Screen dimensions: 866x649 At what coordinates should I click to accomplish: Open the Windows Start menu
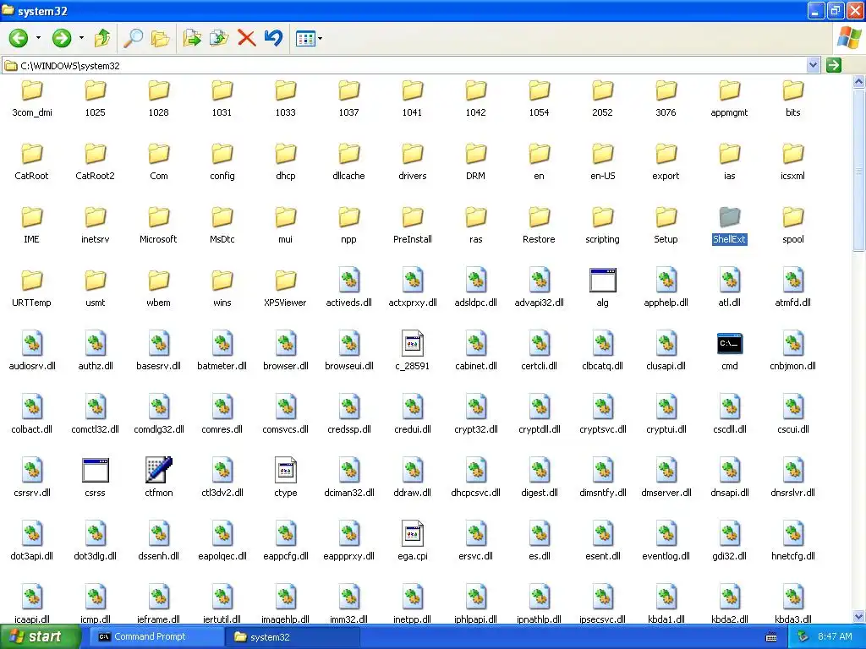pyautogui.click(x=39, y=637)
